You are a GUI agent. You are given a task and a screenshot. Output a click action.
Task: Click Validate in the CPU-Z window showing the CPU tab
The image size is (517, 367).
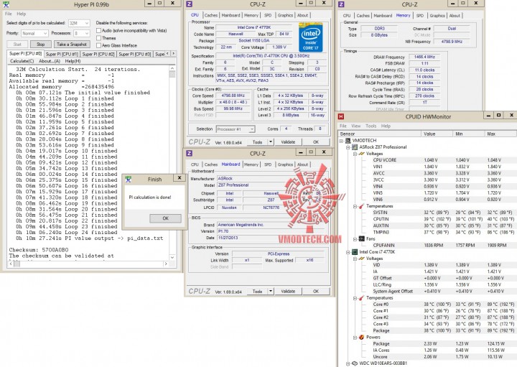pos(288,142)
